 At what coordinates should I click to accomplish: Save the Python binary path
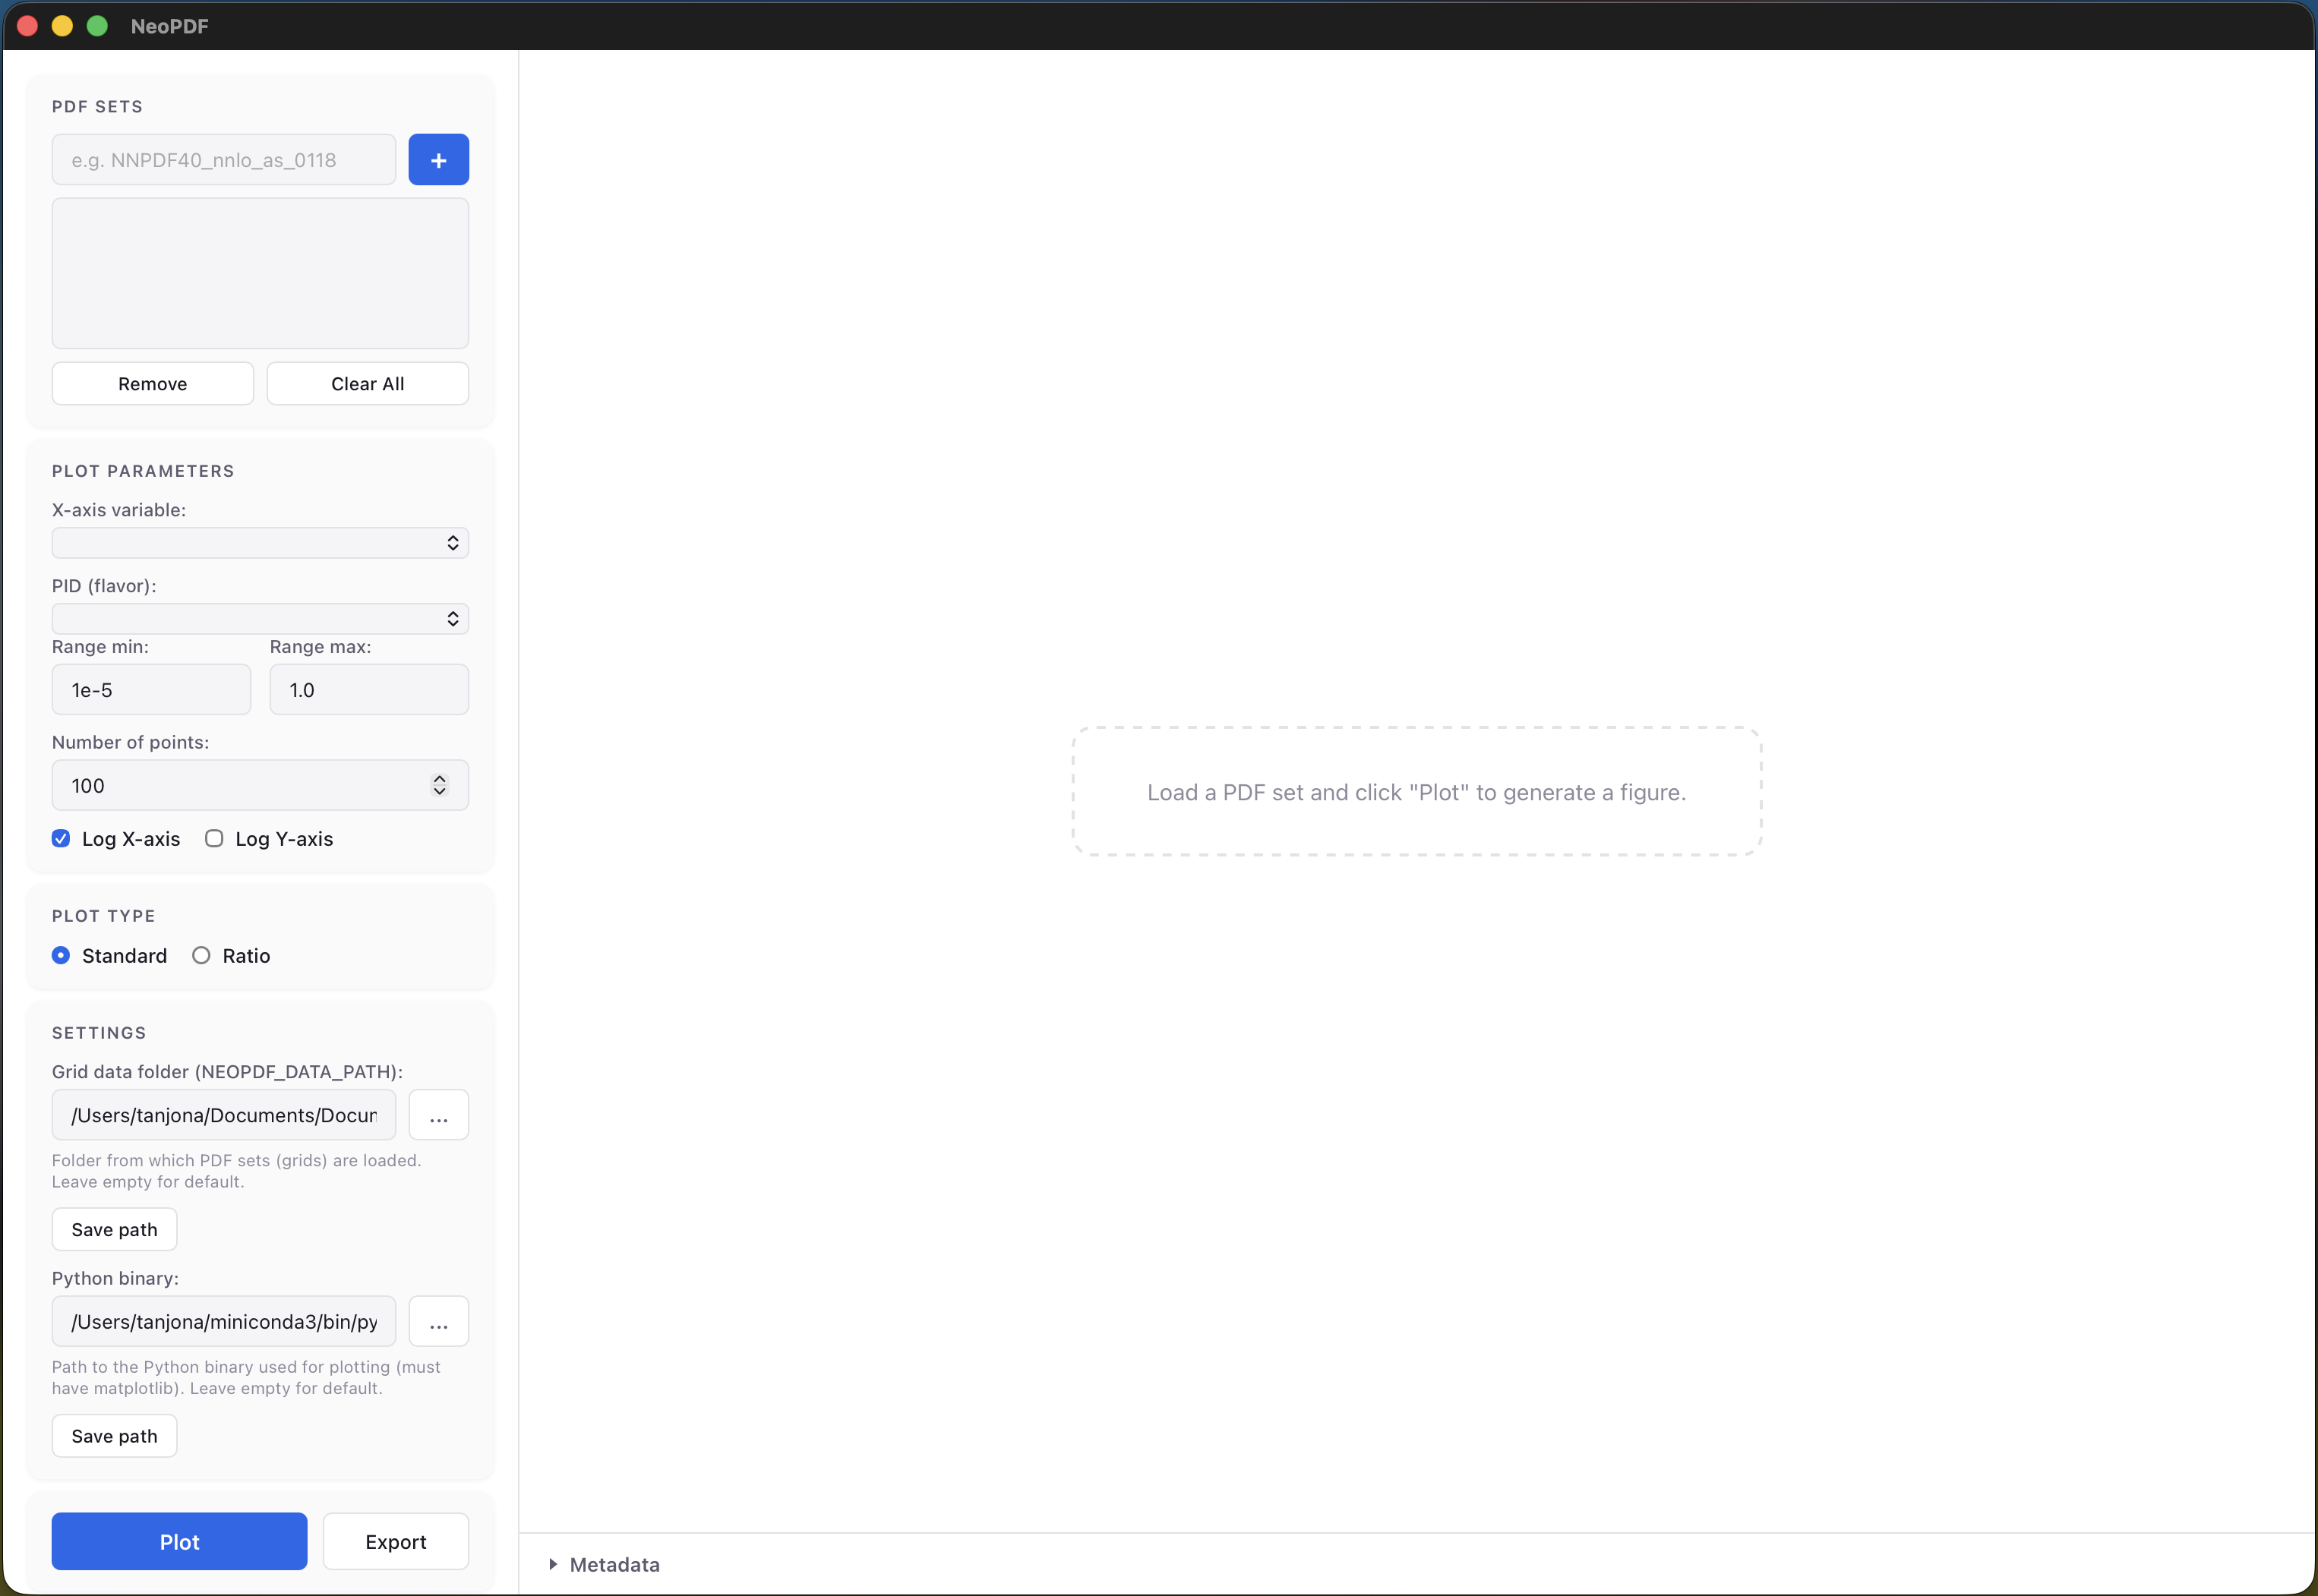pos(113,1435)
